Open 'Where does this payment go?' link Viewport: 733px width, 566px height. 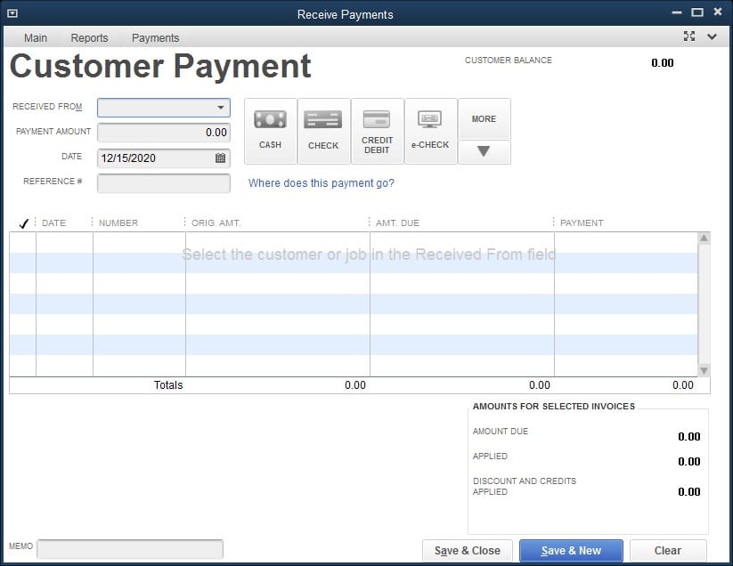point(321,183)
